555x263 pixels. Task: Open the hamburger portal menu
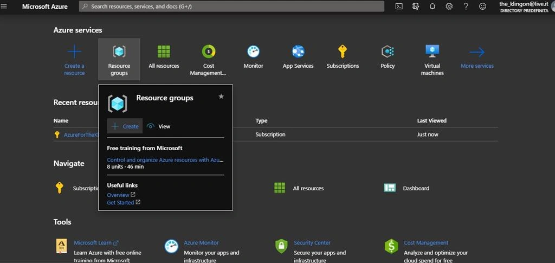pos(4,7)
